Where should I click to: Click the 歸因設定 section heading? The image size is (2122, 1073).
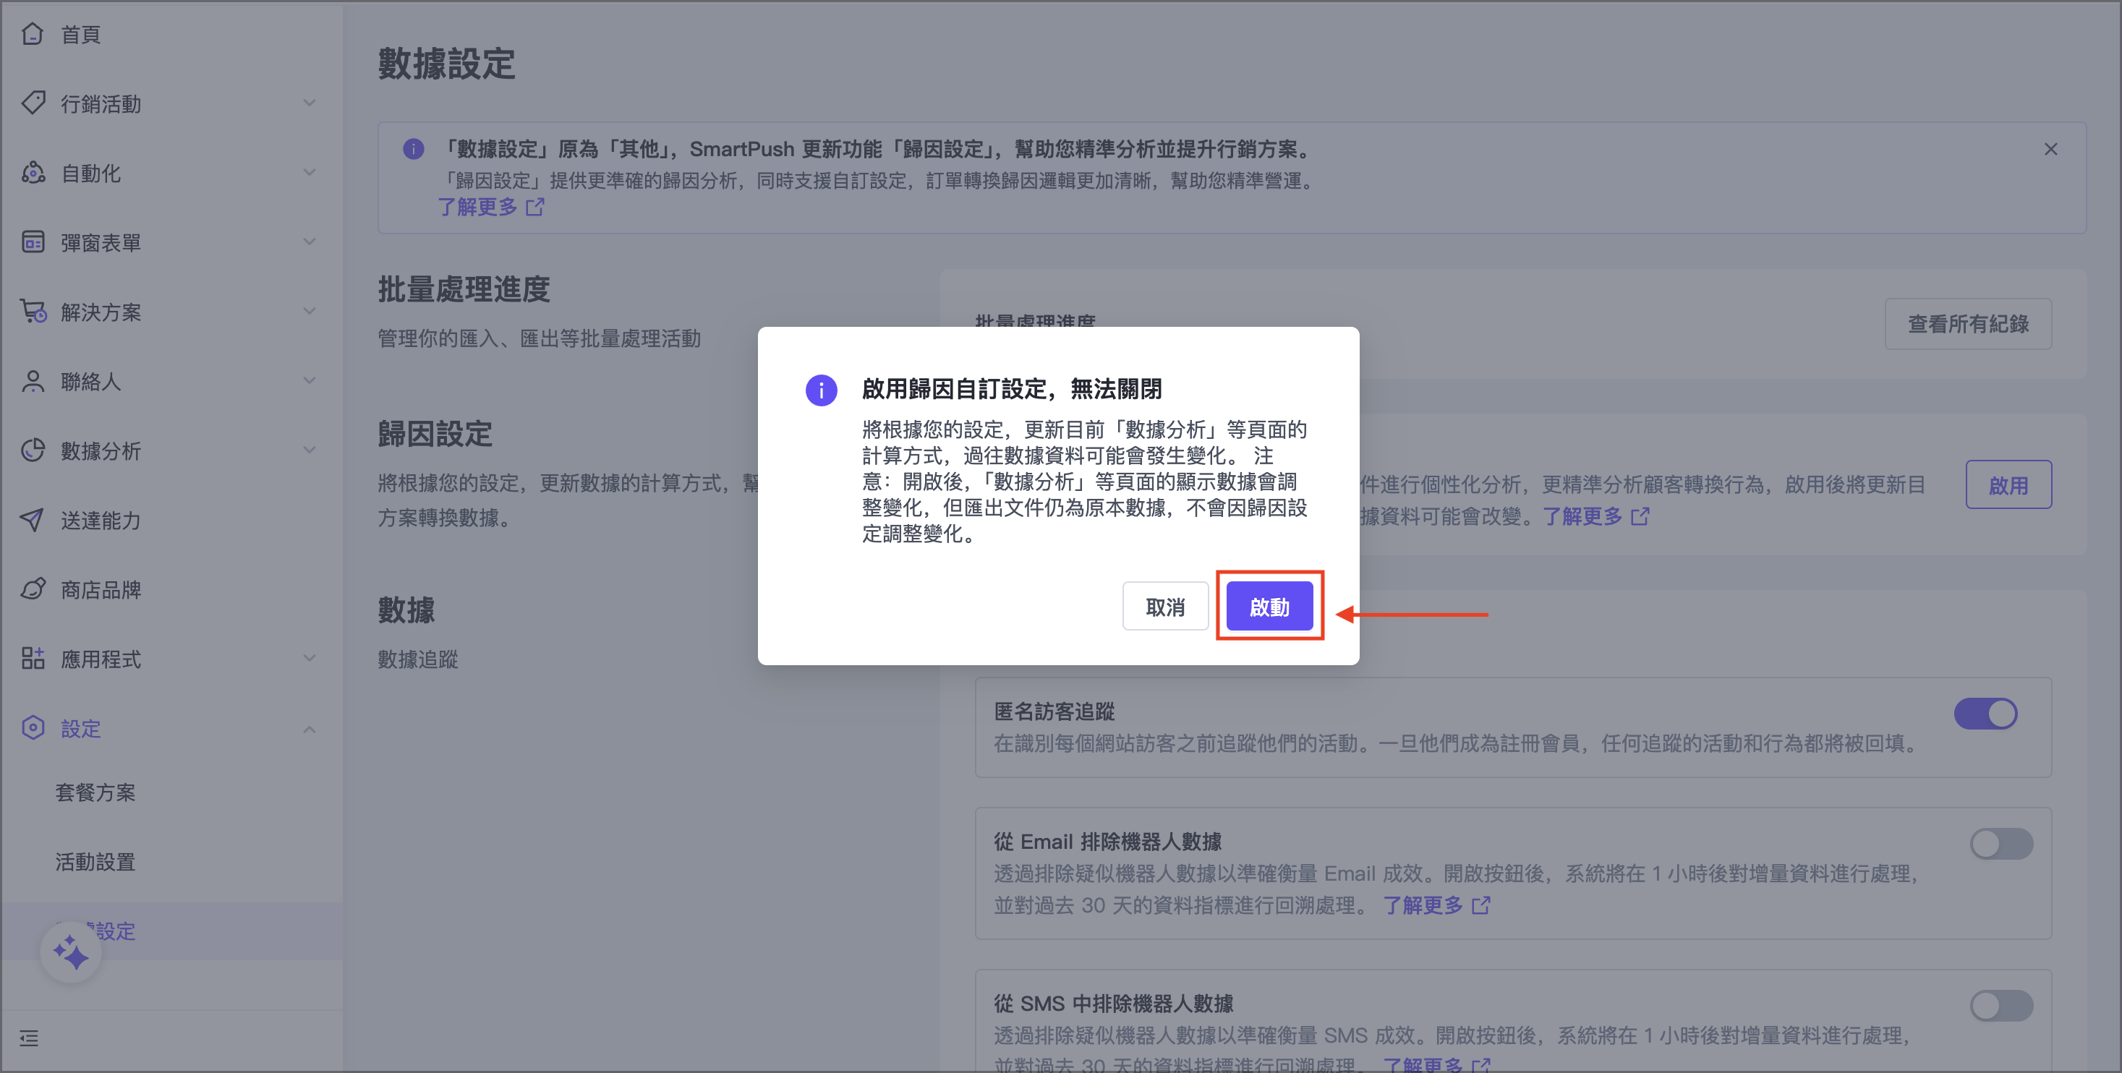coord(435,433)
